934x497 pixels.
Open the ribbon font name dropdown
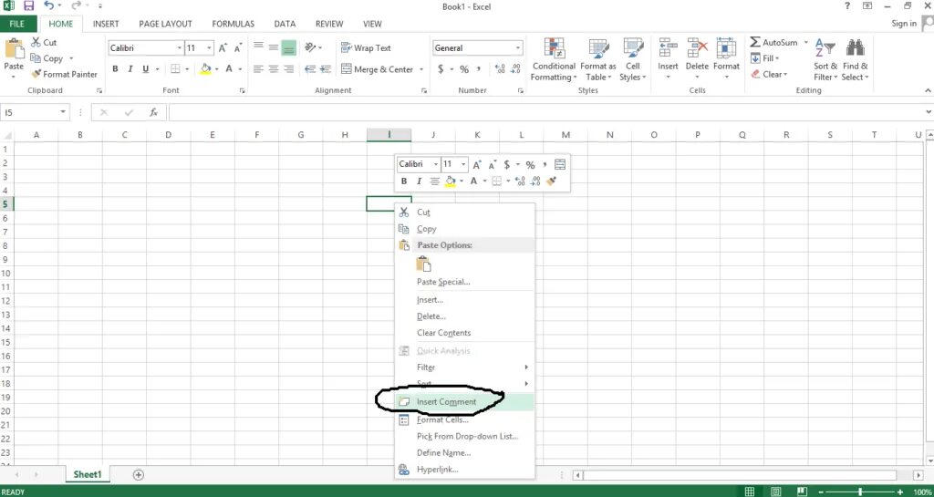[180, 48]
